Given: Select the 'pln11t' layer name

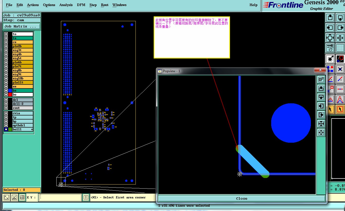Looking at the screenshot, I should pos(23,82).
